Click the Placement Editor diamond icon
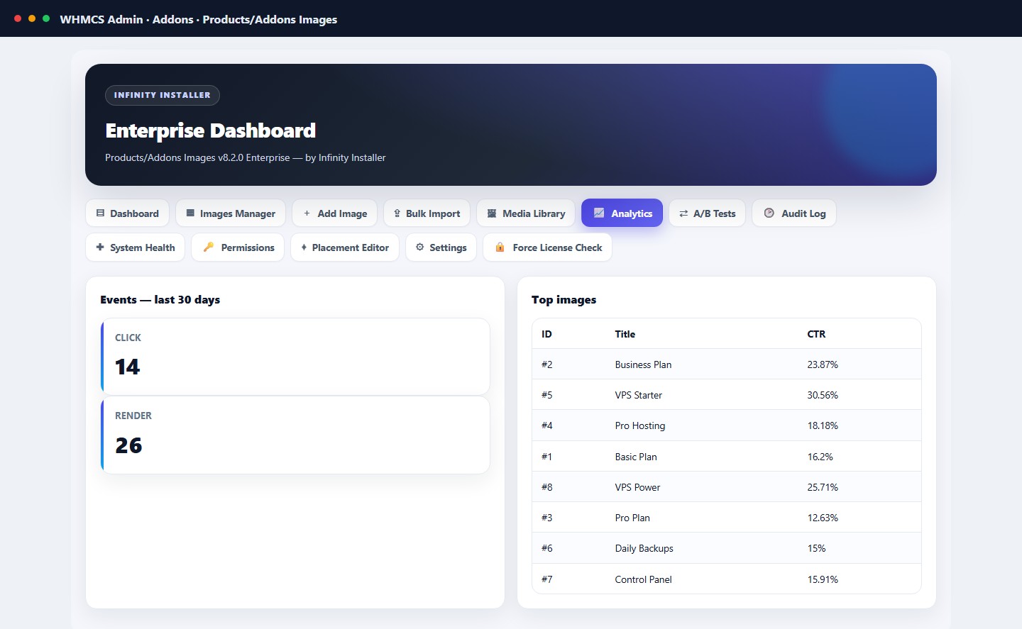1022x629 pixels. pyautogui.click(x=304, y=247)
